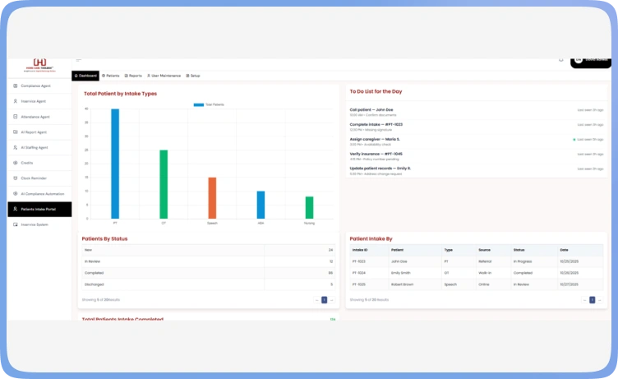Open Clock Reminder from sidebar
The width and height of the screenshot is (618, 379).
coord(39,178)
